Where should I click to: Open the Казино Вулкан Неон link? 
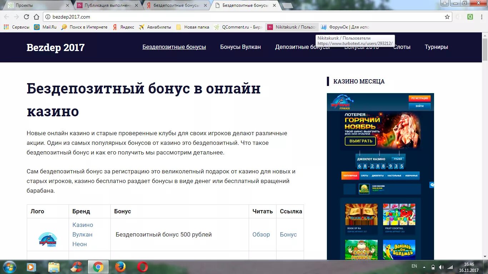(83, 234)
